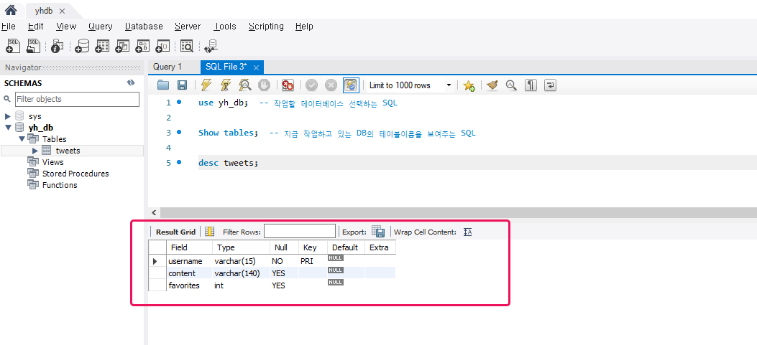Select the varchar(140) cell
This screenshot has height=345, width=757.
[241, 273]
